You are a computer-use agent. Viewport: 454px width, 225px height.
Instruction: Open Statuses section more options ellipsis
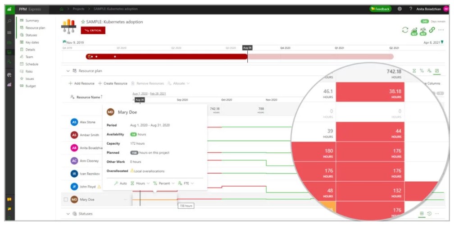pos(437,213)
